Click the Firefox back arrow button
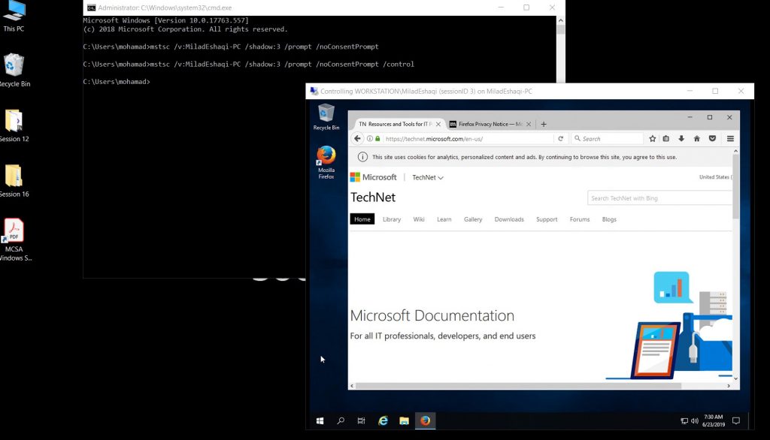Image resolution: width=770 pixels, height=440 pixels. pos(357,139)
